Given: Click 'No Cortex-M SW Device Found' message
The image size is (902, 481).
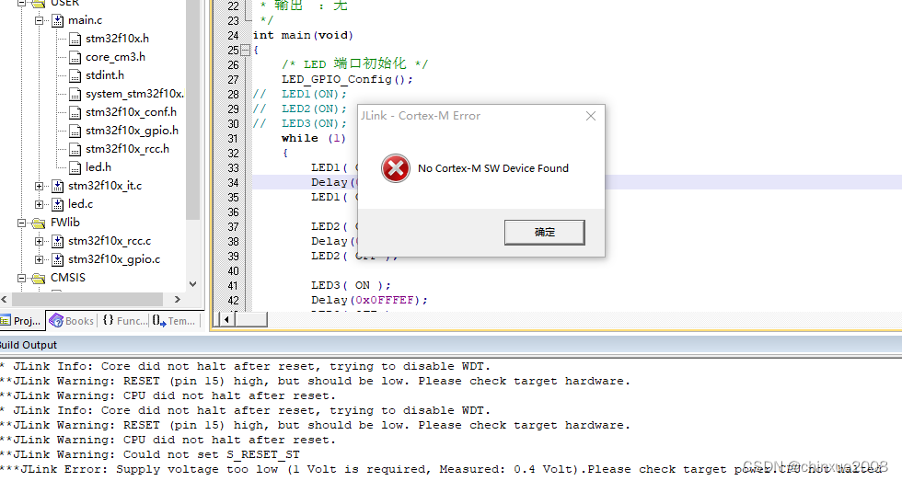Looking at the screenshot, I should coord(493,168).
